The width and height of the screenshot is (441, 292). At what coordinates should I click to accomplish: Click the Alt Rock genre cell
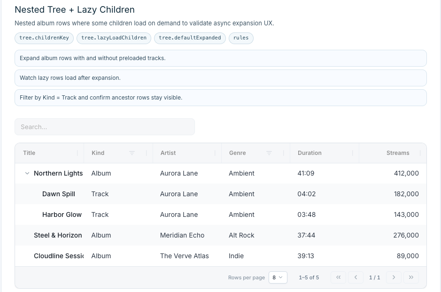pyautogui.click(x=241, y=235)
